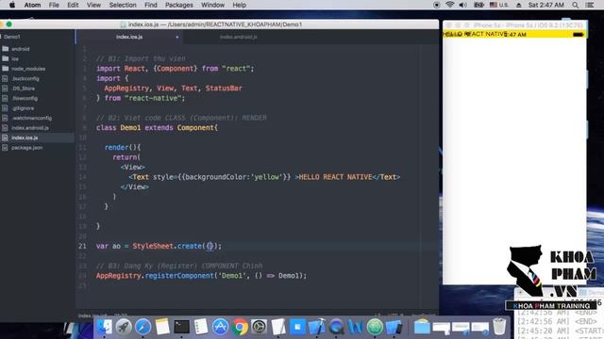Open the yellow Notes app in Dock
The width and height of the screenshot is (604, 339).
(162, 327)
